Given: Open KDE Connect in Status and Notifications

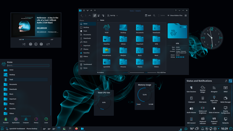Looking at the screenshot, I should tap(191, 120).
